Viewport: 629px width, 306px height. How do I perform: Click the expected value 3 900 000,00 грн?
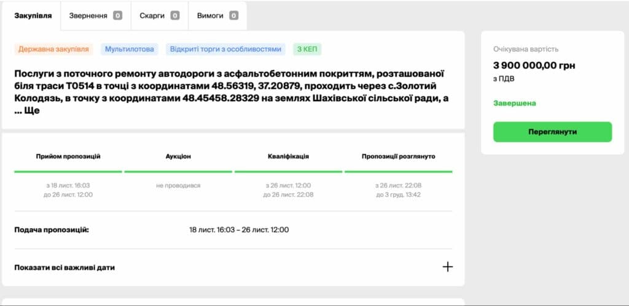pos(534,66)
